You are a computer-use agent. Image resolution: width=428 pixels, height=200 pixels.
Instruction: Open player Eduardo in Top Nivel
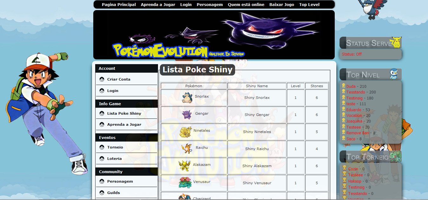tap(354, 110)
